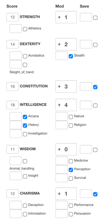The image size is (100, 222).
Task: Enable the Persuasion checkbox
Action: click(x=71, y=214)
